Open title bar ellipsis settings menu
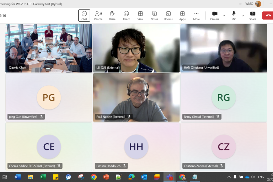This screenshot has height=182, width=273. tap(241, 4)
